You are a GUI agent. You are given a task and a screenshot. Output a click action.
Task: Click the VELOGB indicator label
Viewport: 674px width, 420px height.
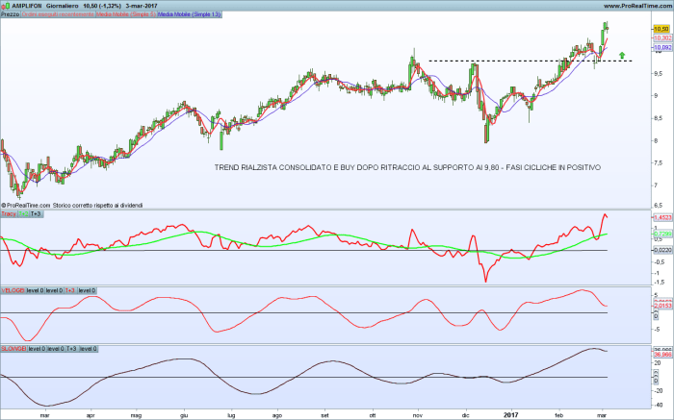tap(14, 289)
